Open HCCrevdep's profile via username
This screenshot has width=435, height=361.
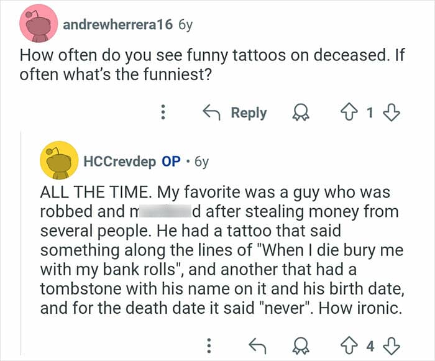[x=120, y=162]
